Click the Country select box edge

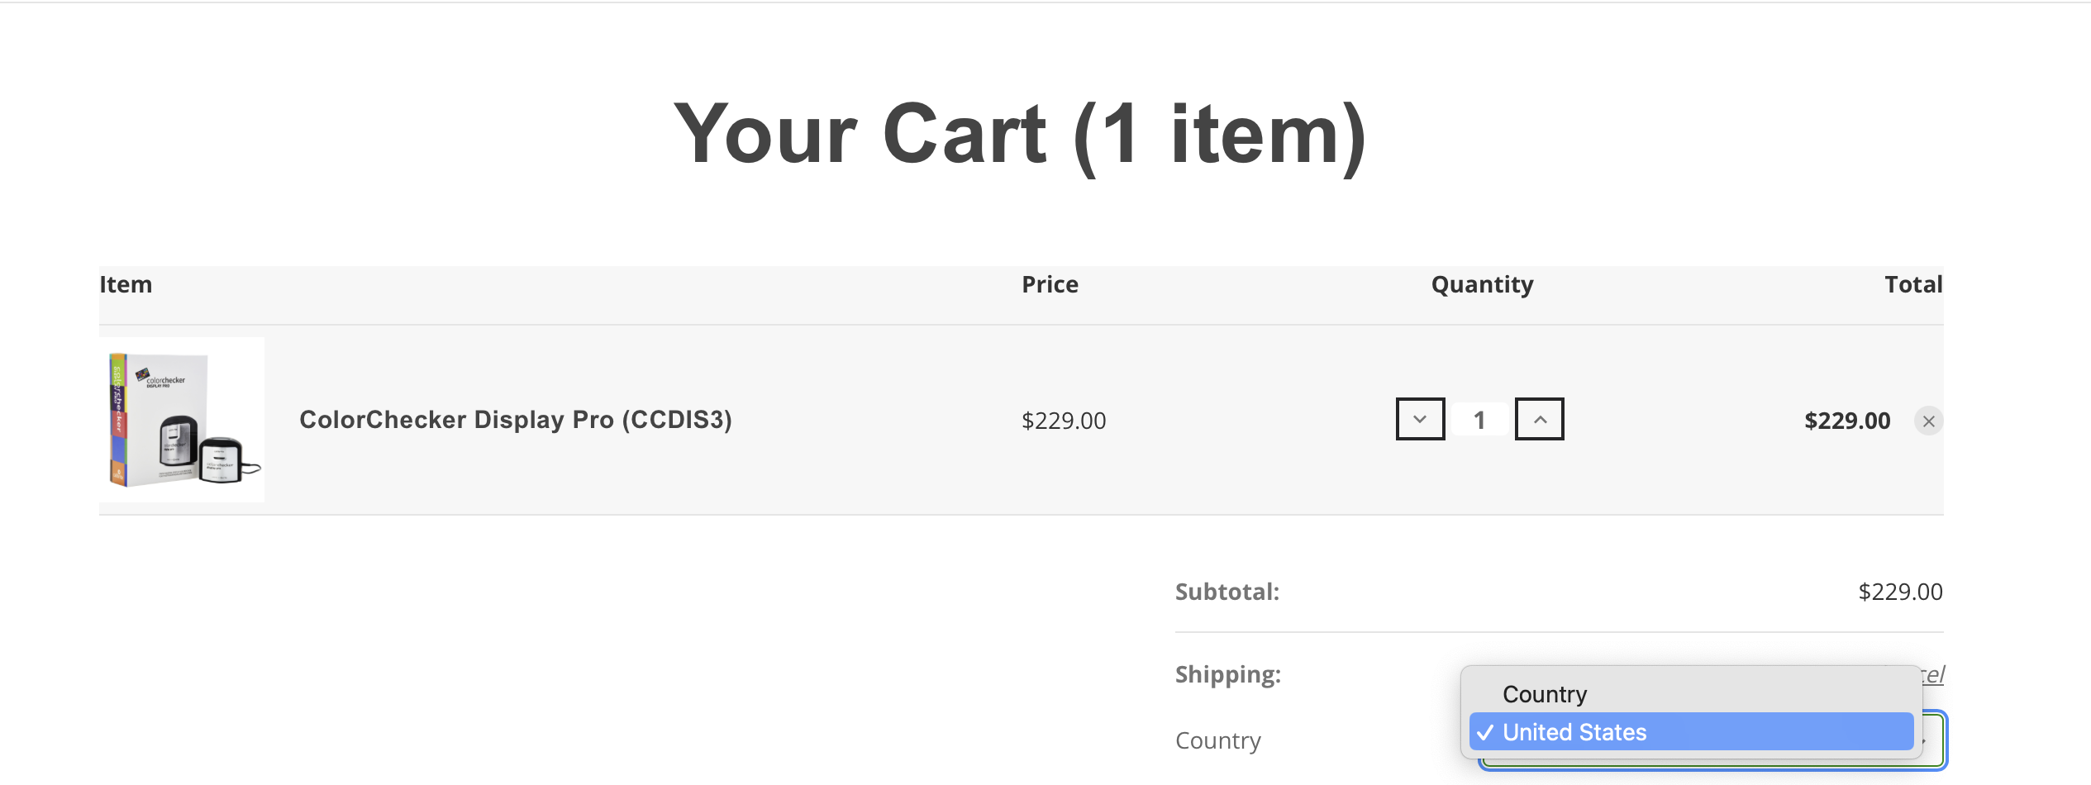[1936, 740]
